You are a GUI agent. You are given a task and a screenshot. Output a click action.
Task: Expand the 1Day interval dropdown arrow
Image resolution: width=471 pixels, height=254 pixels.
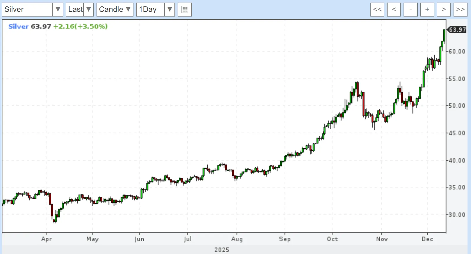pyautogui.click(x=170, y=10)
